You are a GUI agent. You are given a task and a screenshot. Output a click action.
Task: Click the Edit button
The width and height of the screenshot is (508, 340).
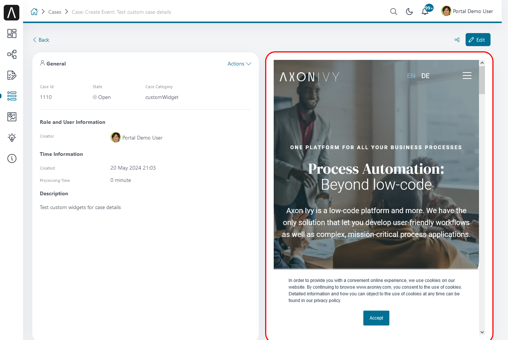[x=478, y=40]
